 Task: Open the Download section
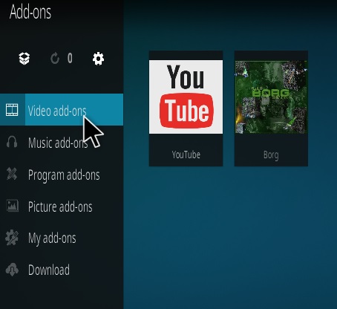[62, 270]
